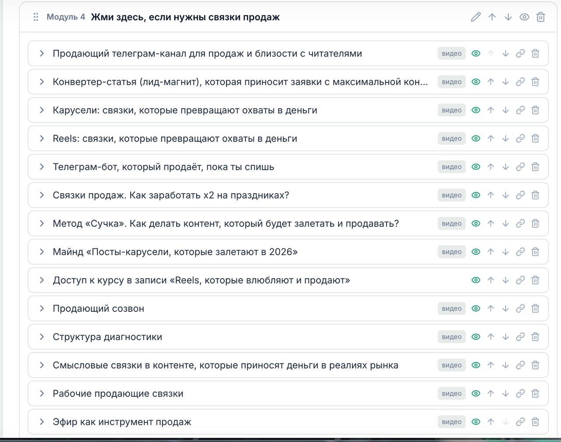
Task: Move 'Эфир как инструмент продаж' up
Action: coord(491,422)
